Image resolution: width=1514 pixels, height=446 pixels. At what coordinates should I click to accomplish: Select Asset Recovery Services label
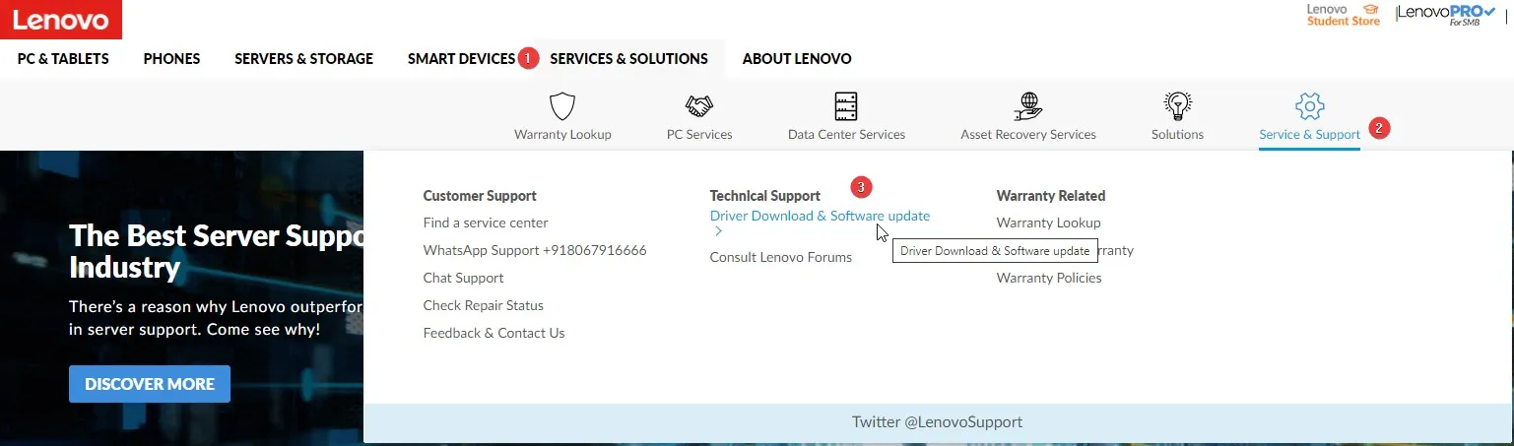click(x=1028, y=134)
